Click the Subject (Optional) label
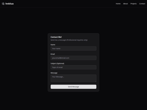Screen dimensions: 147x110 57,63
